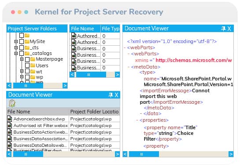The image size is (240, 167).
Task: Check the Masterpage folder checkbox
Action: coord(27,59)
